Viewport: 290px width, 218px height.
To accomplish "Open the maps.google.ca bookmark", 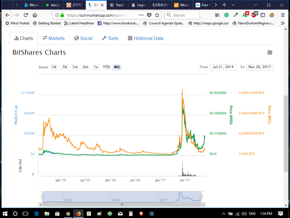I will click(x=208, y=23).
